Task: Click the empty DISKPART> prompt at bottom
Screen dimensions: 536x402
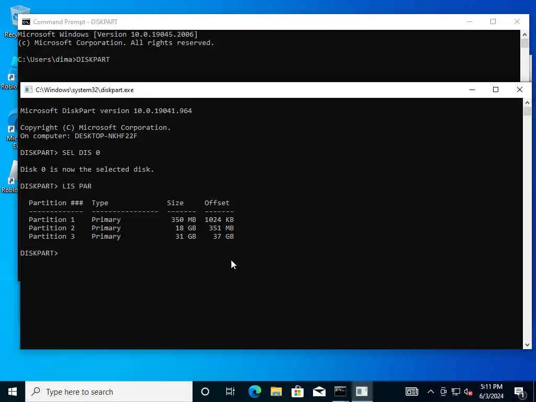Action: point(39,253)
